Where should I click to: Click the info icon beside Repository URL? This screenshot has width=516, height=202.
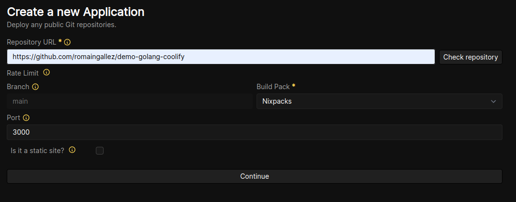pos(67,42)
